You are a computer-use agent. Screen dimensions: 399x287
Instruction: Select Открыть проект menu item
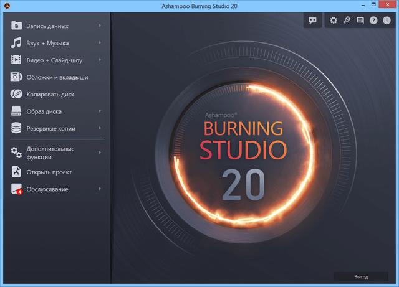[49, 172]
